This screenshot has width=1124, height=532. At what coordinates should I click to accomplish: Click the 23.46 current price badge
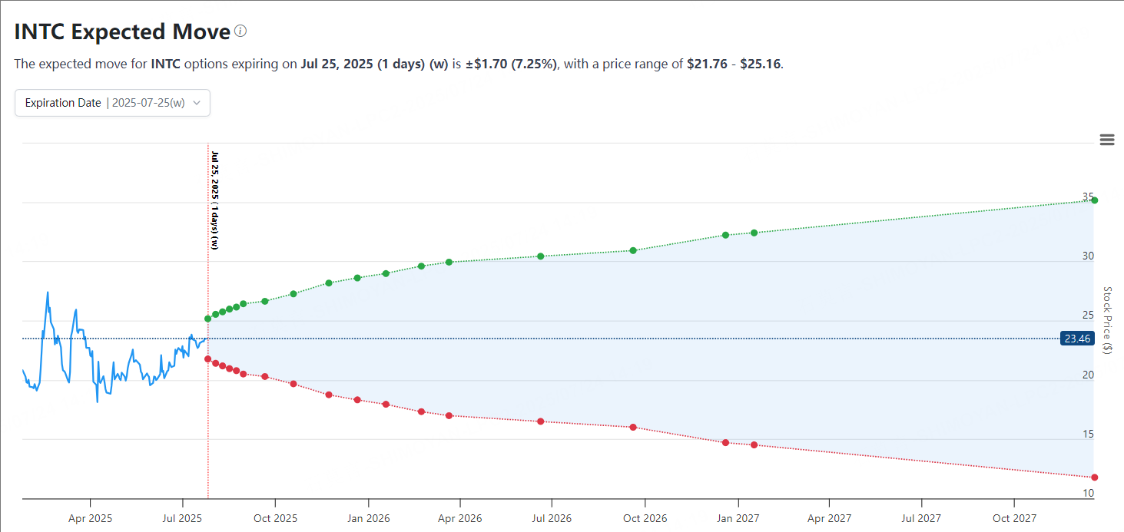[1077, 339]
